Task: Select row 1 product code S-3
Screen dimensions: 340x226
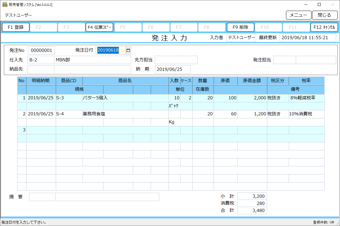Action: [x=69, y=98]
